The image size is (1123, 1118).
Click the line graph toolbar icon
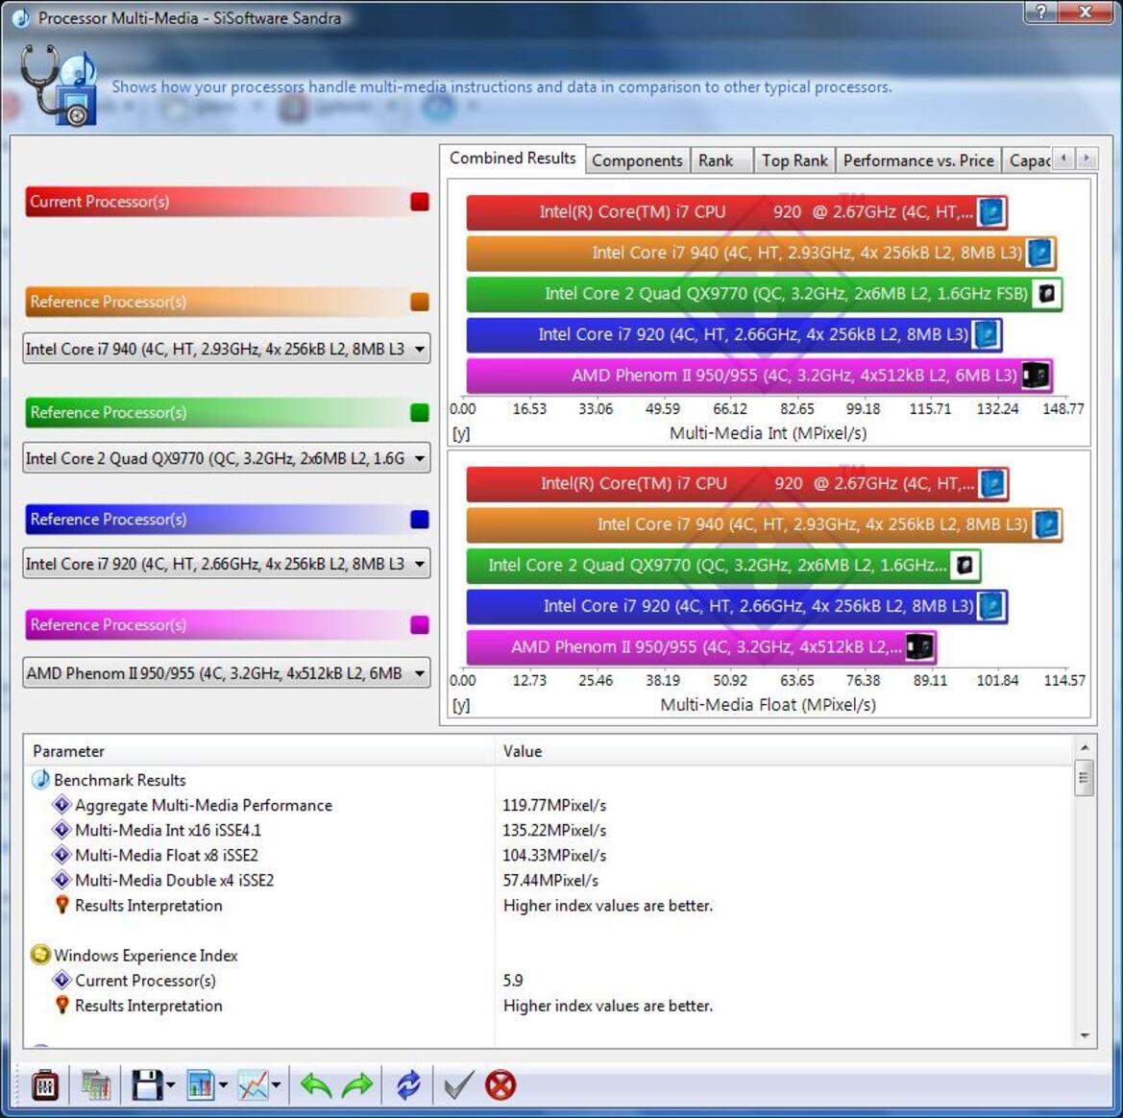[253, 1085]
